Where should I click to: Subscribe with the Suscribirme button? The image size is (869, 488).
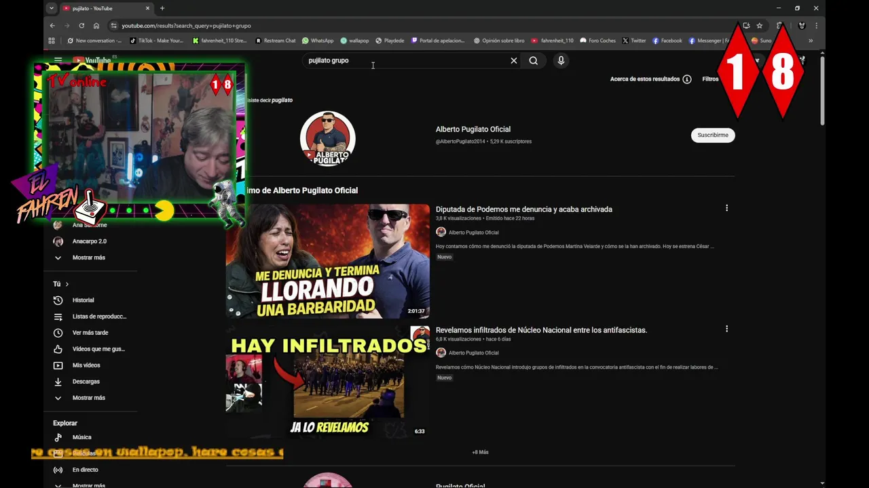point(713,135)
